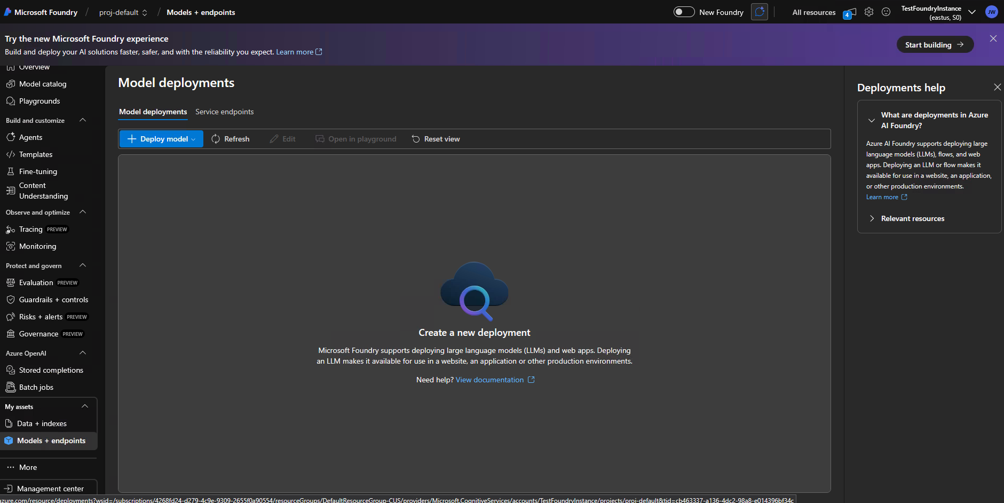The height and width of the screenshot is (503, 1004).
Task: Collapse the Protect and govern section
Action: 83,265
